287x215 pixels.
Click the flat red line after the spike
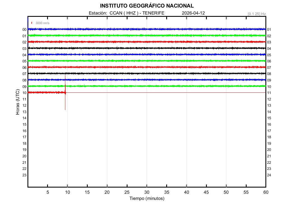pos(168,92)
